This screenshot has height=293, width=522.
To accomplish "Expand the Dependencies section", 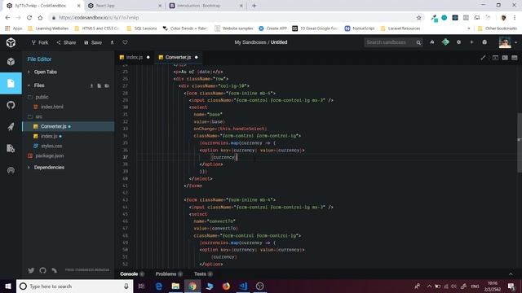I will [x=49, y=168].
